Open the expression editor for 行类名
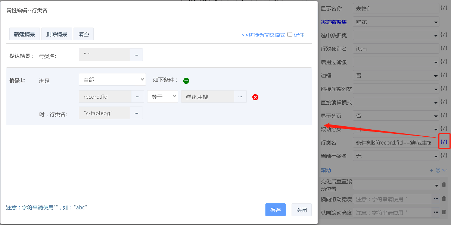This screenshot has width=451, height=225. (x=444, y=142)
